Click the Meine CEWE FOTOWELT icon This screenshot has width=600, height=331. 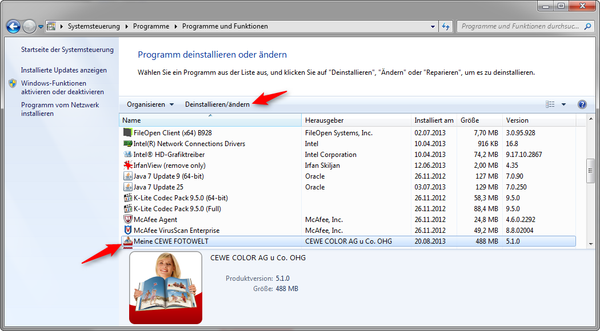point(128,241)
